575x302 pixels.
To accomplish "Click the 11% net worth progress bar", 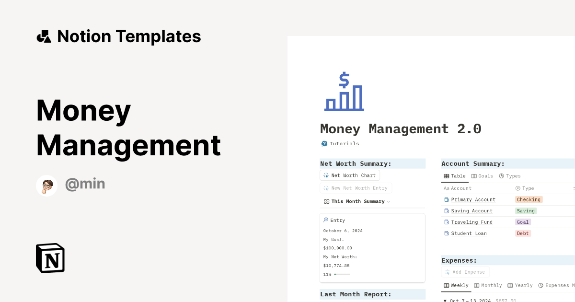I will 342,274.
